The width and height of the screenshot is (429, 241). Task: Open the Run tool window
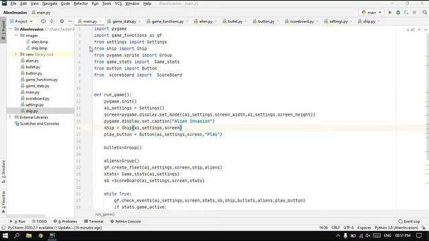tap(17, 222)
